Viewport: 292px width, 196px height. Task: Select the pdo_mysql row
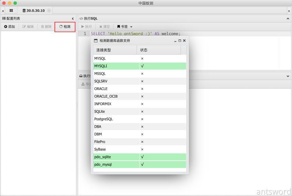(139, 164)
